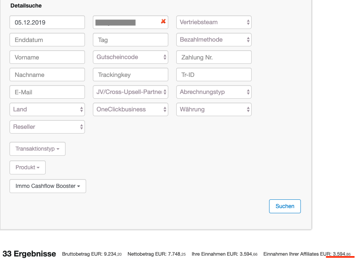Clear the redacted field with the red X
Screen dimensions: 358x262
click(x=163, y=22)
